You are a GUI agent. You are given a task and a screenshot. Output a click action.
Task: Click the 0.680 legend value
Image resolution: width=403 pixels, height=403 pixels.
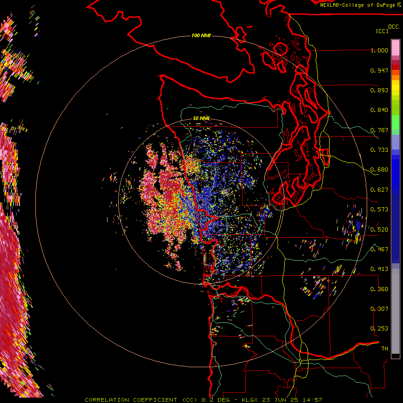point(379,170)
